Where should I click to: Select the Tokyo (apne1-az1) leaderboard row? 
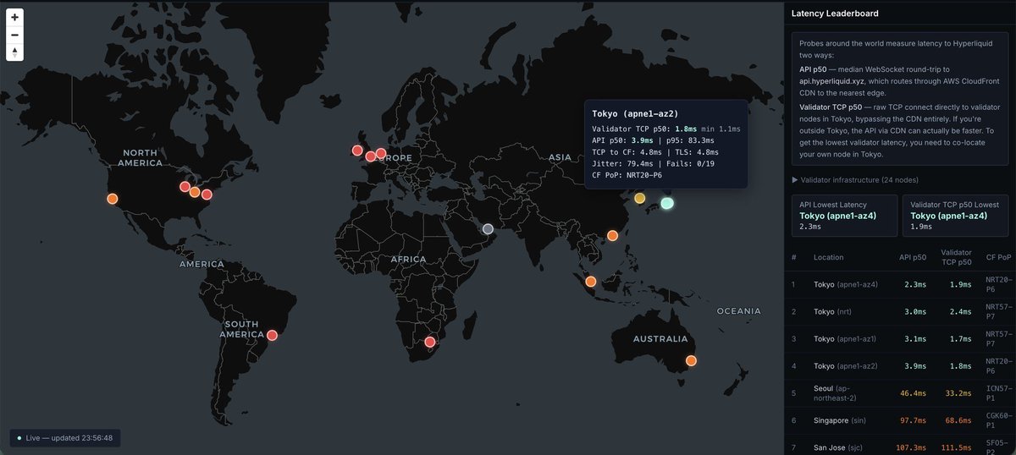tap(900, 339)
